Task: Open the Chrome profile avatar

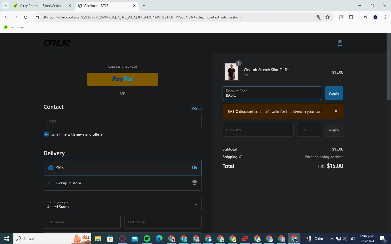Action: point(375,17)
